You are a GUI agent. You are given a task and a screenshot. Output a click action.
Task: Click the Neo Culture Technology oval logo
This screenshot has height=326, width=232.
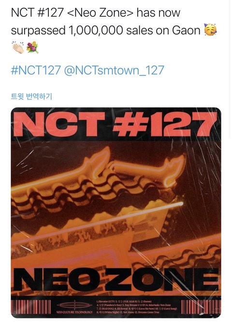(74, 305)
